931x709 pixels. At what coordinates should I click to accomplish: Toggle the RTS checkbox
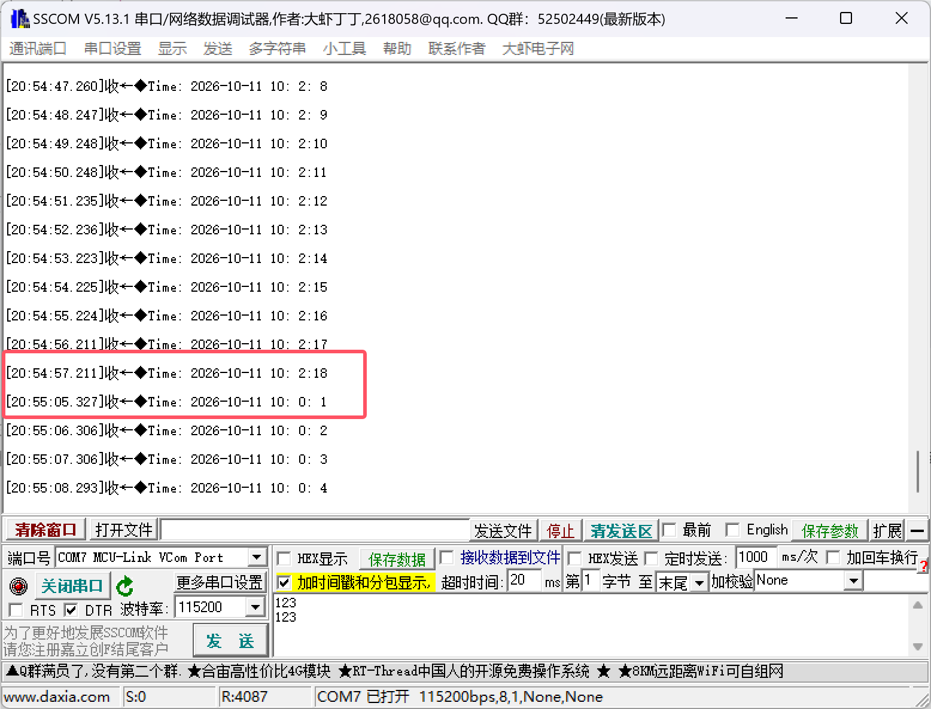[17, 610]
